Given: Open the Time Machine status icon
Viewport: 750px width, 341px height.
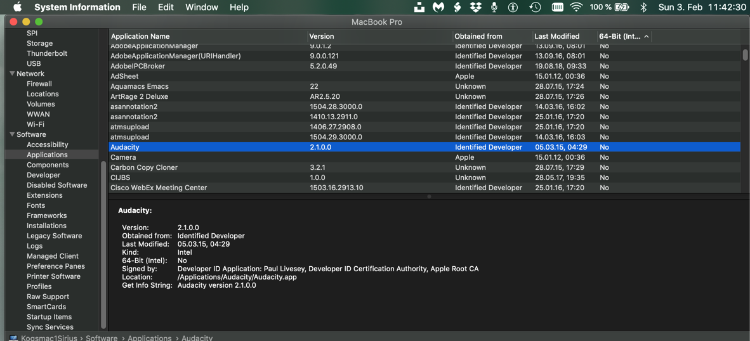Looking at the screenshot, I should pyautogui.click(x=535, y=7).
